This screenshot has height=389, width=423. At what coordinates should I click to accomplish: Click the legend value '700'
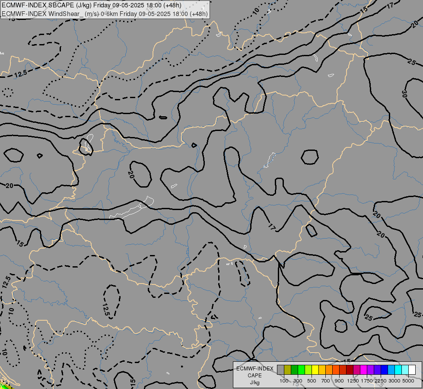pos(326,381)
